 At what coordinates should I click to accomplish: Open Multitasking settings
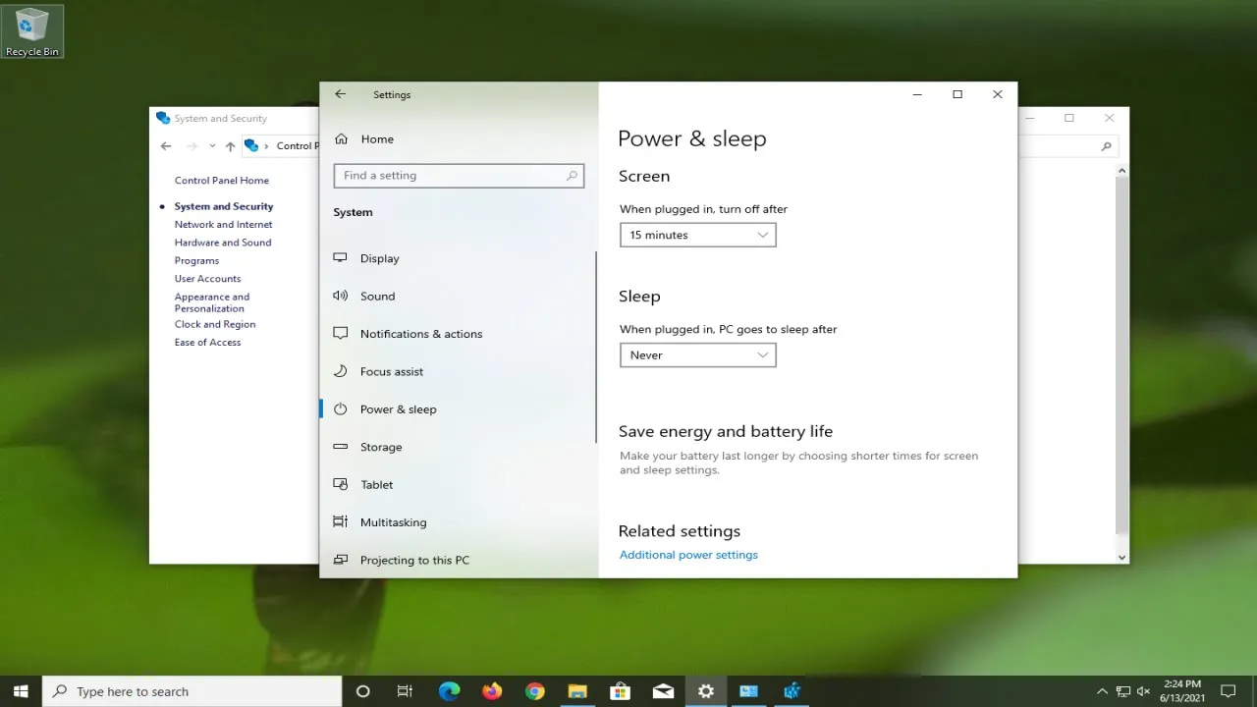(393, 522)
